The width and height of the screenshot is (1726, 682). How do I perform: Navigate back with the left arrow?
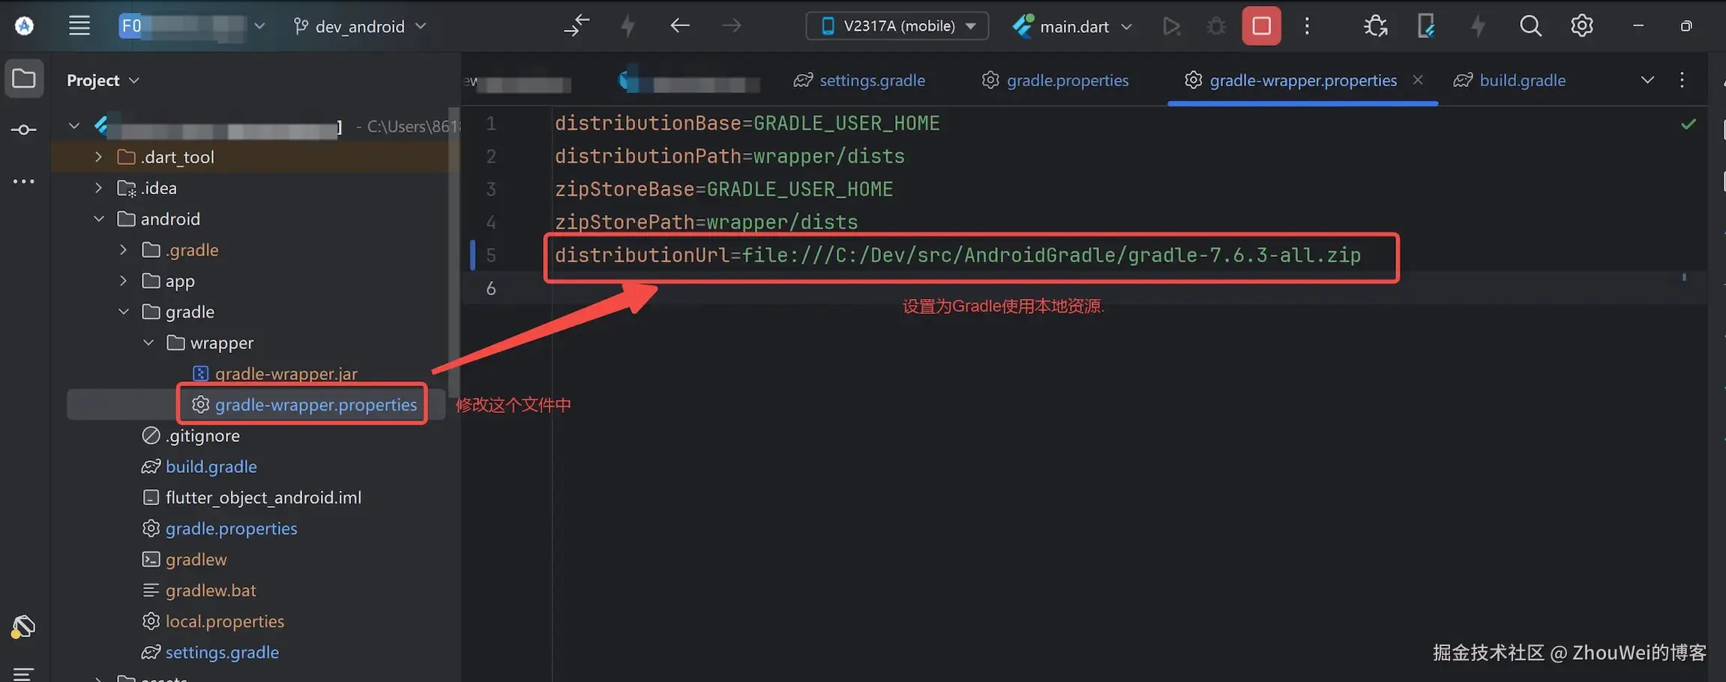(x=680, y=26)
